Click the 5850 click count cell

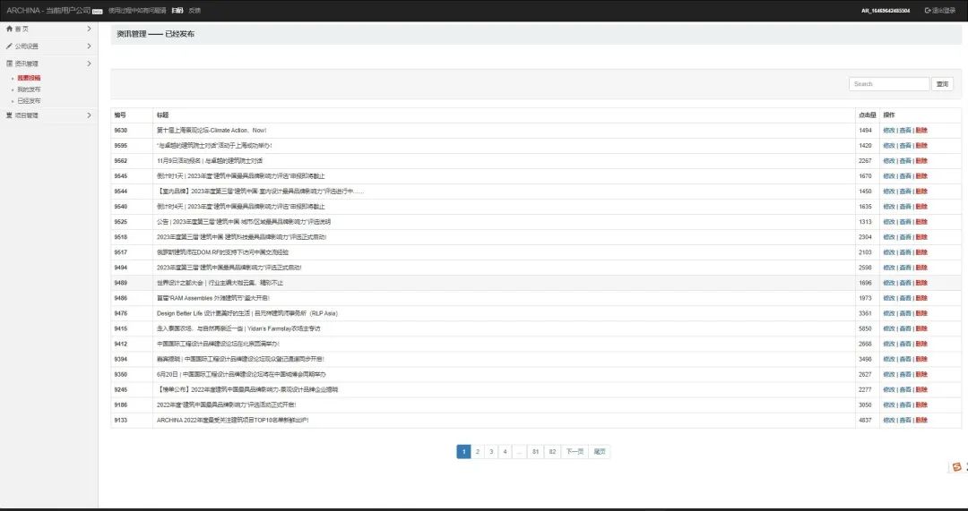[x=866, y=328]
